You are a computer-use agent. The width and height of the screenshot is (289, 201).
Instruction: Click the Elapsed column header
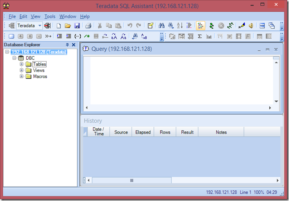(x=143, y=132)
